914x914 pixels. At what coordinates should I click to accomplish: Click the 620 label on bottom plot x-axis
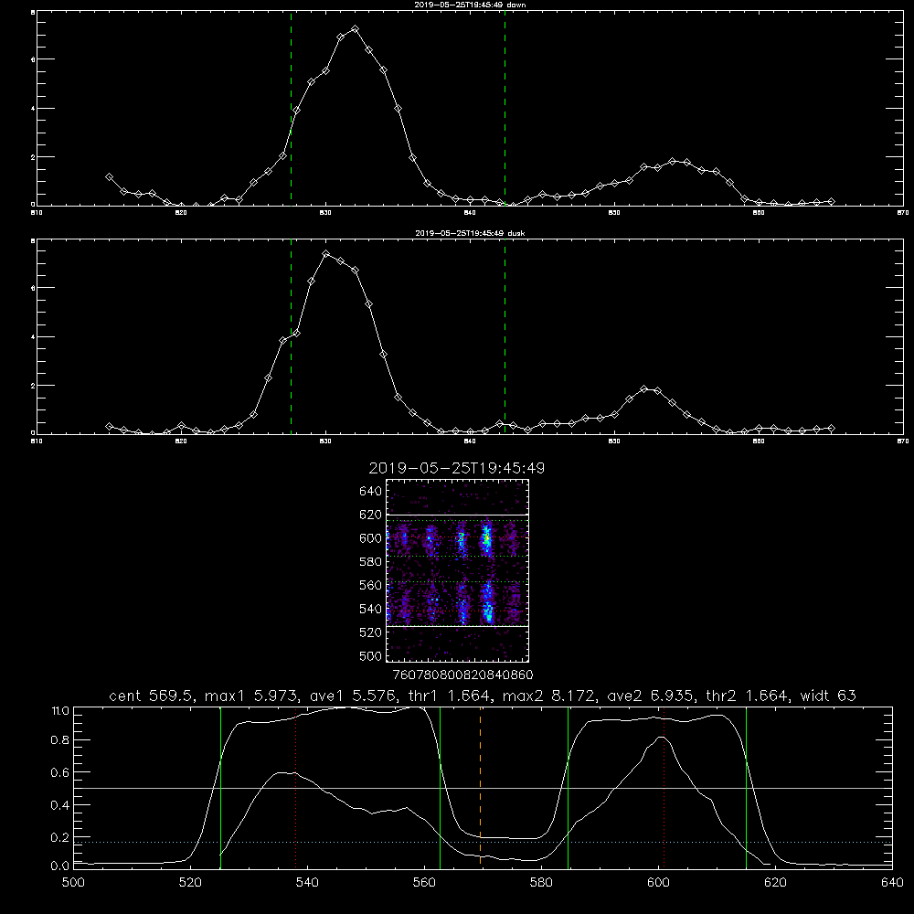775,883
